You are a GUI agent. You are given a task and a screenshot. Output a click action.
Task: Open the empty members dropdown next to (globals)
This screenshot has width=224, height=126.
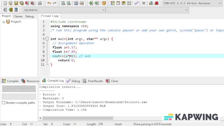147,10
